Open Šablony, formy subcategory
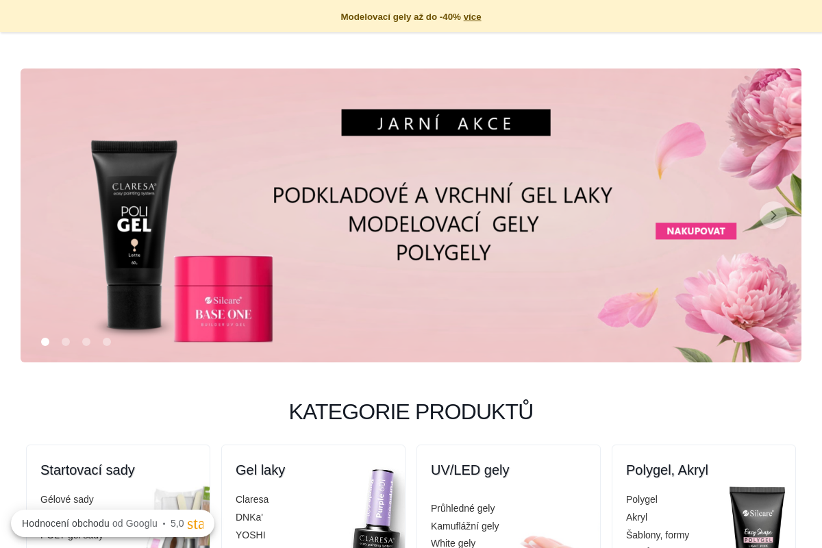The height and width of the screenshot is (548, 822). 658,535
